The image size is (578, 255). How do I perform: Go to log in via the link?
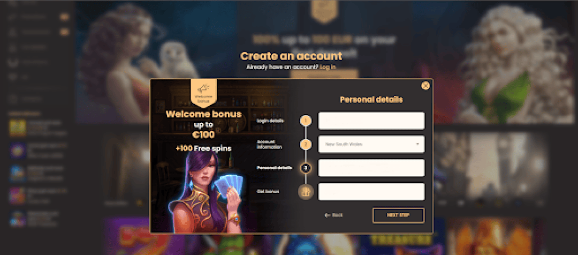click(x=327, y=67)
